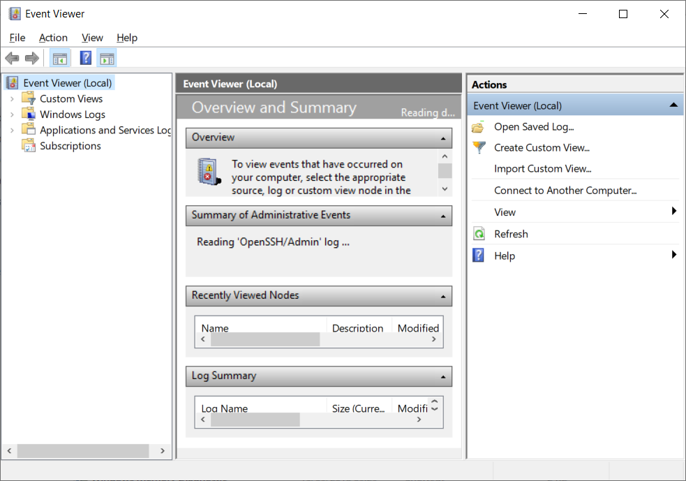Image resolution: width=686 pixels, height=481 pixels.
Task: Click the console tree horizontal scrollbar thumb
Action: (x=83, y=451)
